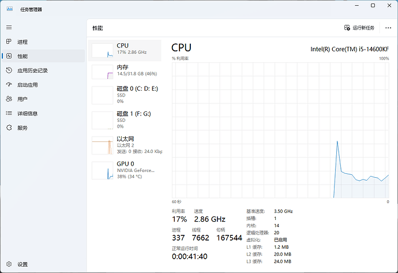Click the 性能 page heading
This screenshot has height=273, width=398.
point(97,28)
